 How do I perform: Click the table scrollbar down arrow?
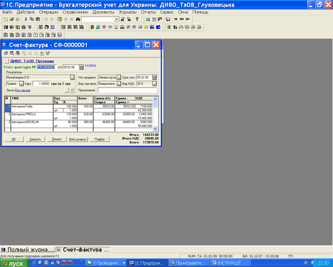(x=155, y=129)
